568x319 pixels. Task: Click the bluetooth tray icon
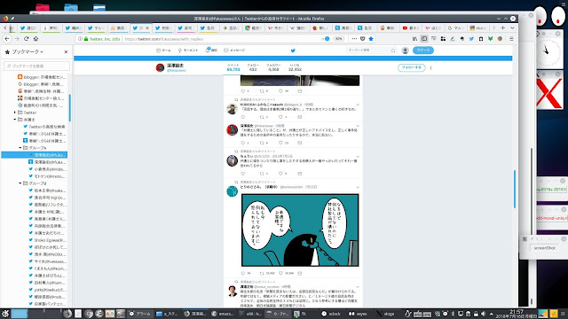453,314
